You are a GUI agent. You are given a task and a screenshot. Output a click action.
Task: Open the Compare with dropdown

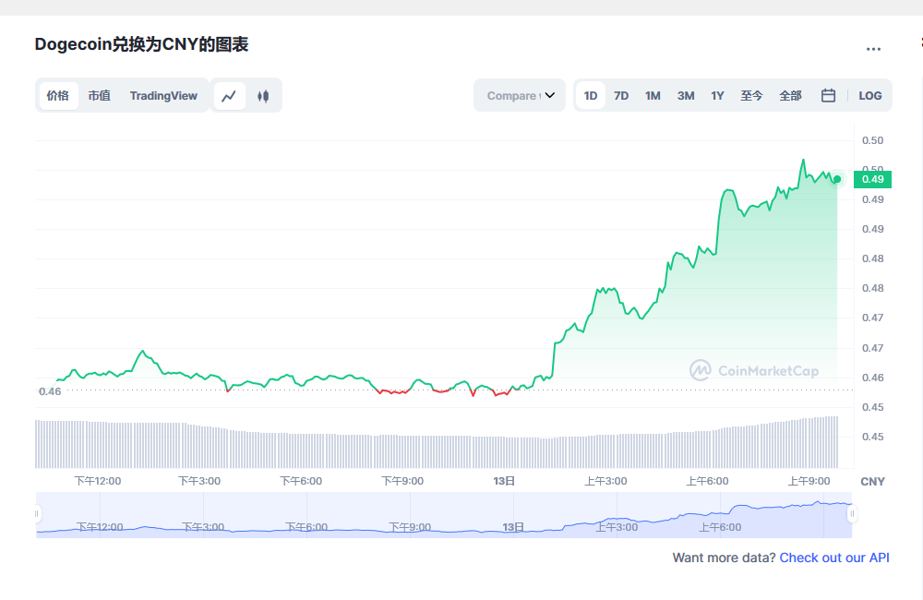[519, 95]
